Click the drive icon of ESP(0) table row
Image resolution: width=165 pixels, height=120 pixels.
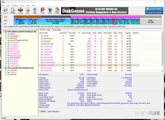42,36
